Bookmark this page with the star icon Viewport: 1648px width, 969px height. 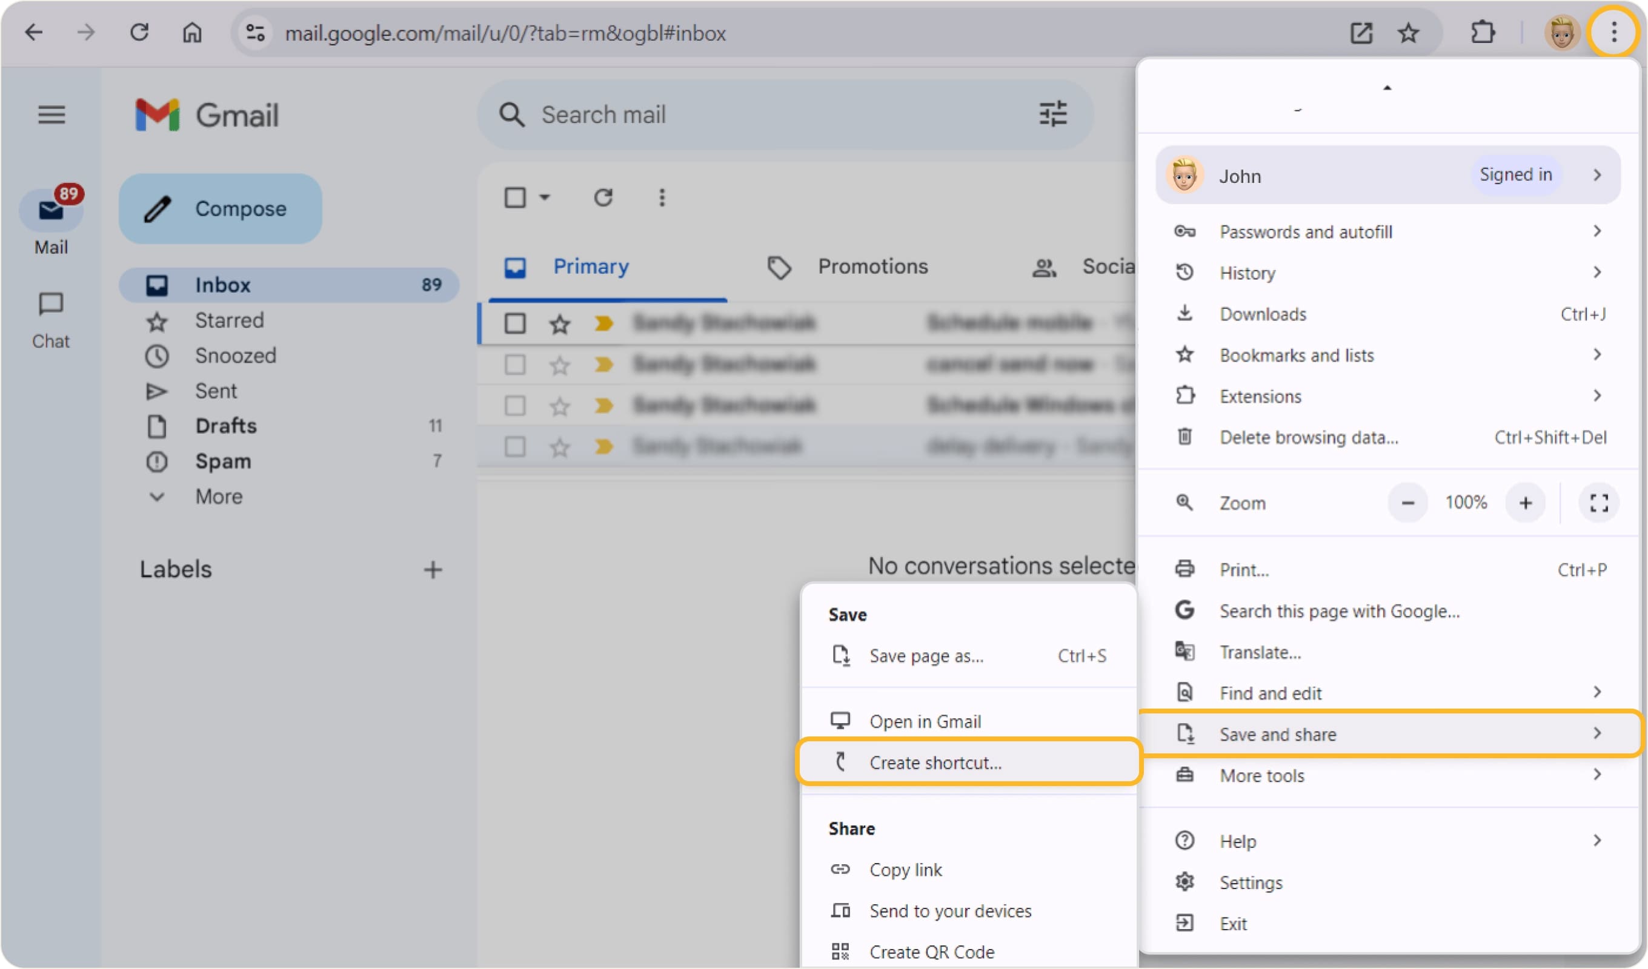pos(1408,33)
